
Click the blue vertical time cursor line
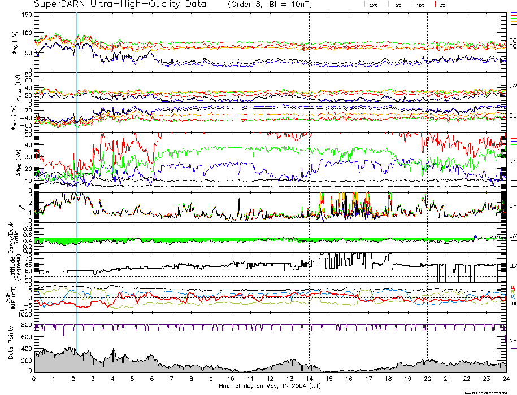click(x=77, y=169)
